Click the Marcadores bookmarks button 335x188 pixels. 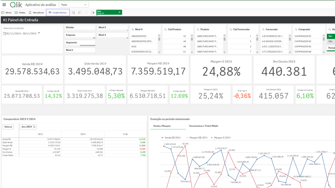(x=36, y=13)
